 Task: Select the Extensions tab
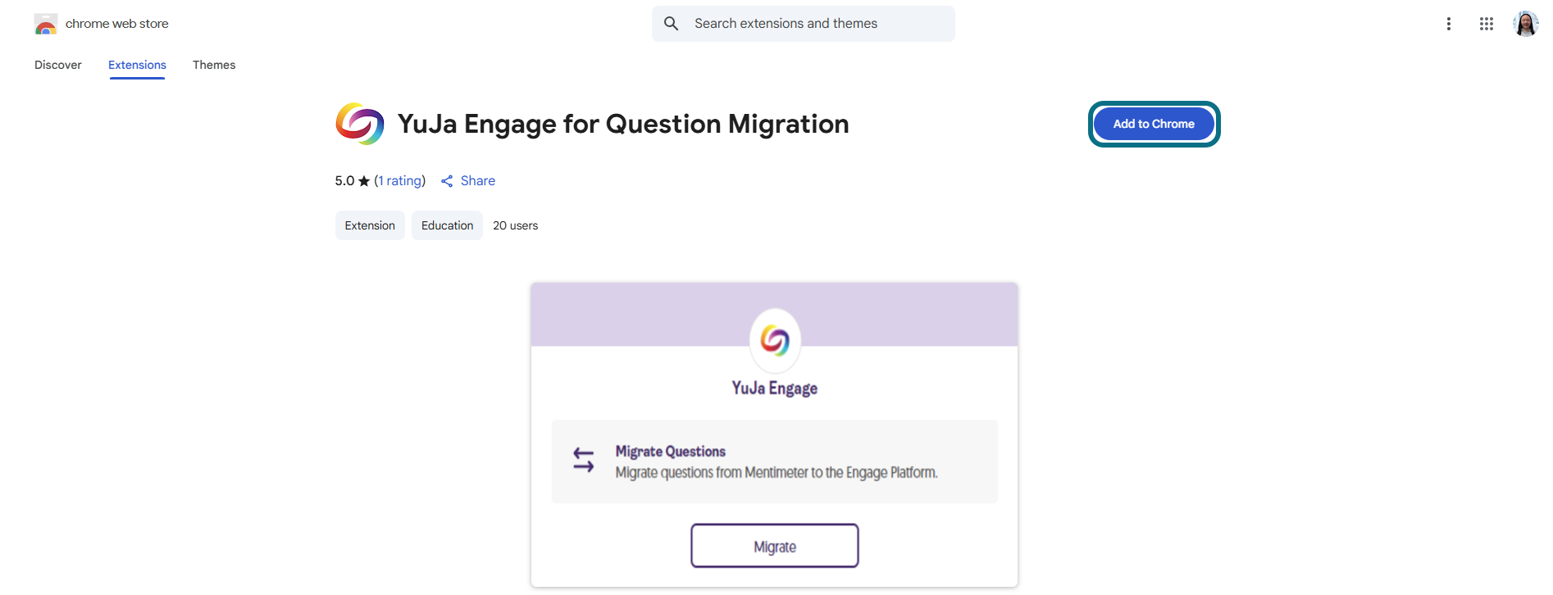[137, 65]
